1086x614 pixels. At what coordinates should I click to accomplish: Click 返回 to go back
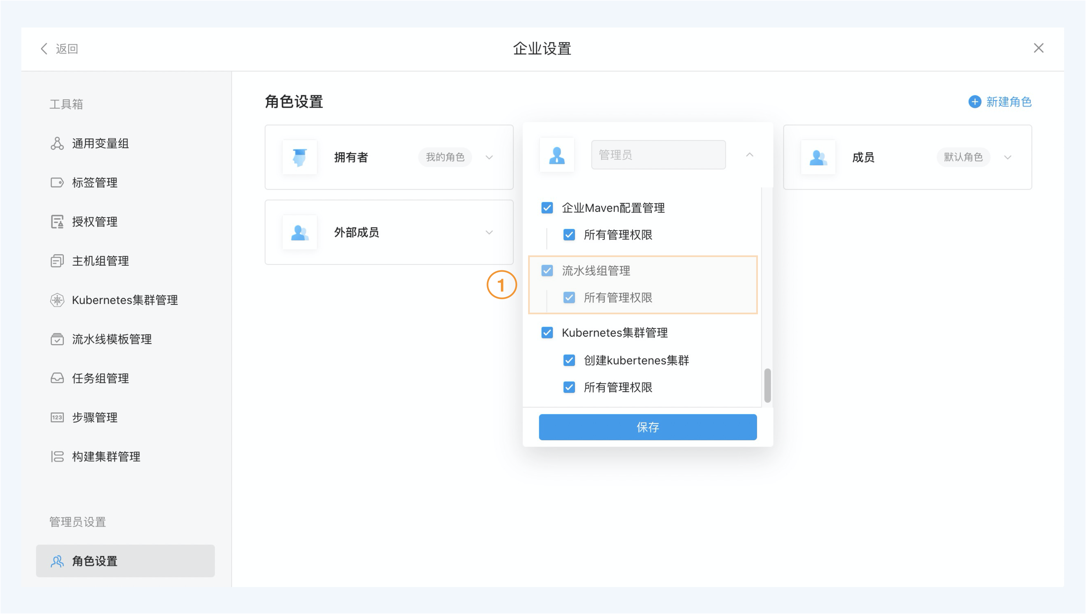[x=67, y=49]
